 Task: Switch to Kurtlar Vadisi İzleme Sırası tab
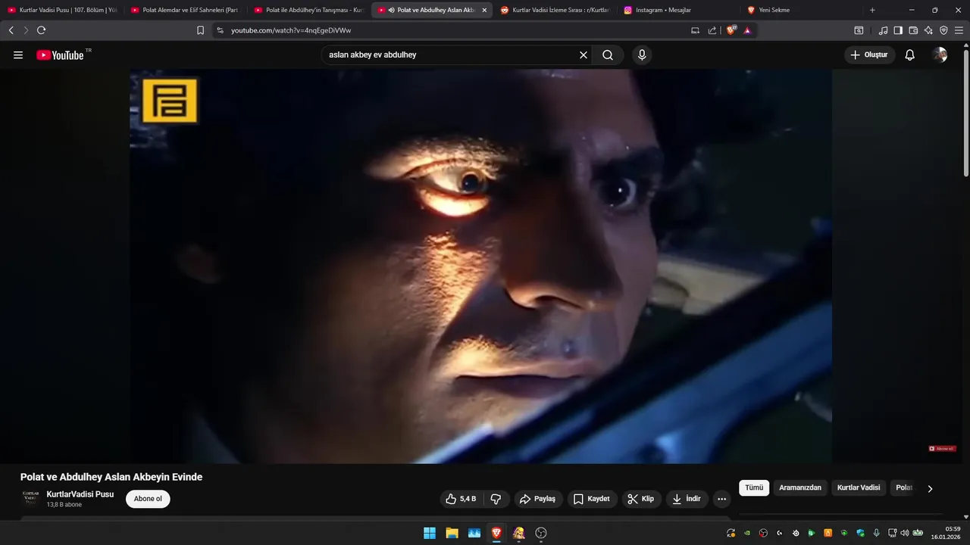(x=555, y=10)
